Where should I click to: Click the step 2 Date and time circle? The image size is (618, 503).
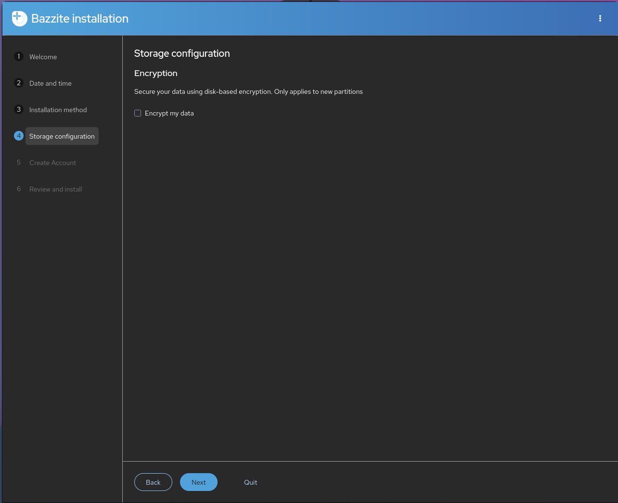point(19,83)
